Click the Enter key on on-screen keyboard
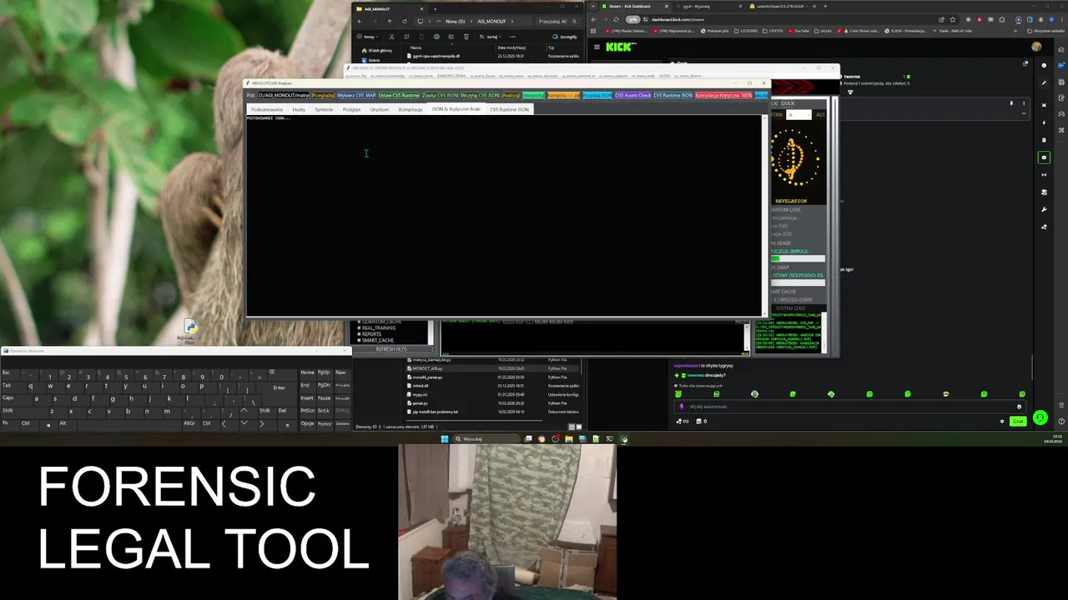 (279, 387)
